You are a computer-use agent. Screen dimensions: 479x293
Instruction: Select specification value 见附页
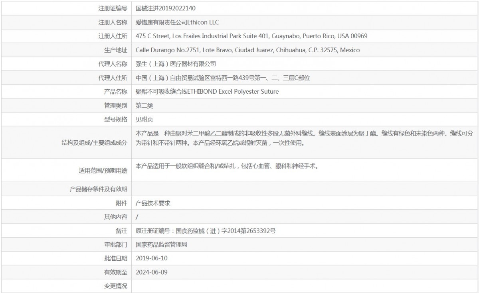(x=144, y=119)
